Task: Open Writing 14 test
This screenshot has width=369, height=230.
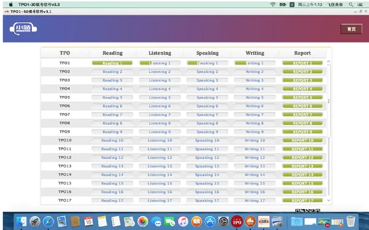Action: [255, 175]
